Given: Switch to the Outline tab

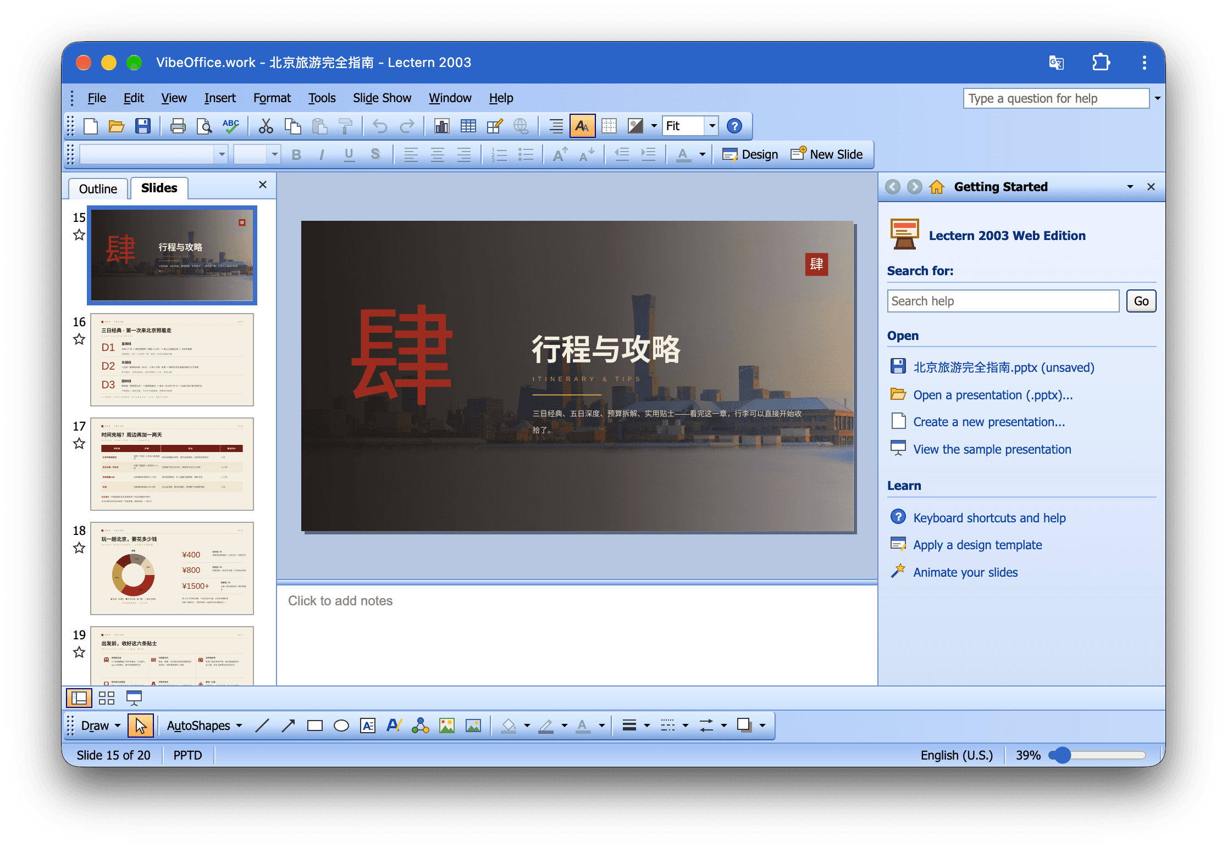Looking at the screenshot, I should click(x=98, y=188).
